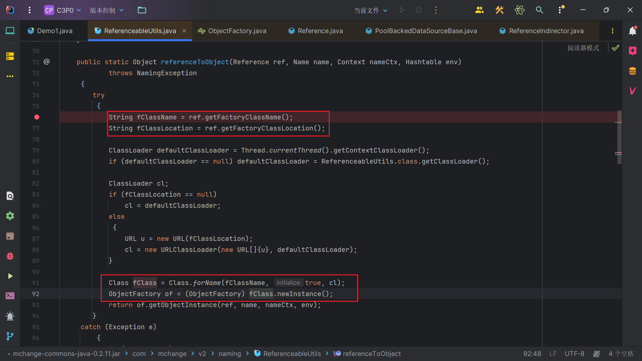This screenshot has height=361, width=642.
Task: Open the Git branch tool window
Action: [x=10, y=336]
